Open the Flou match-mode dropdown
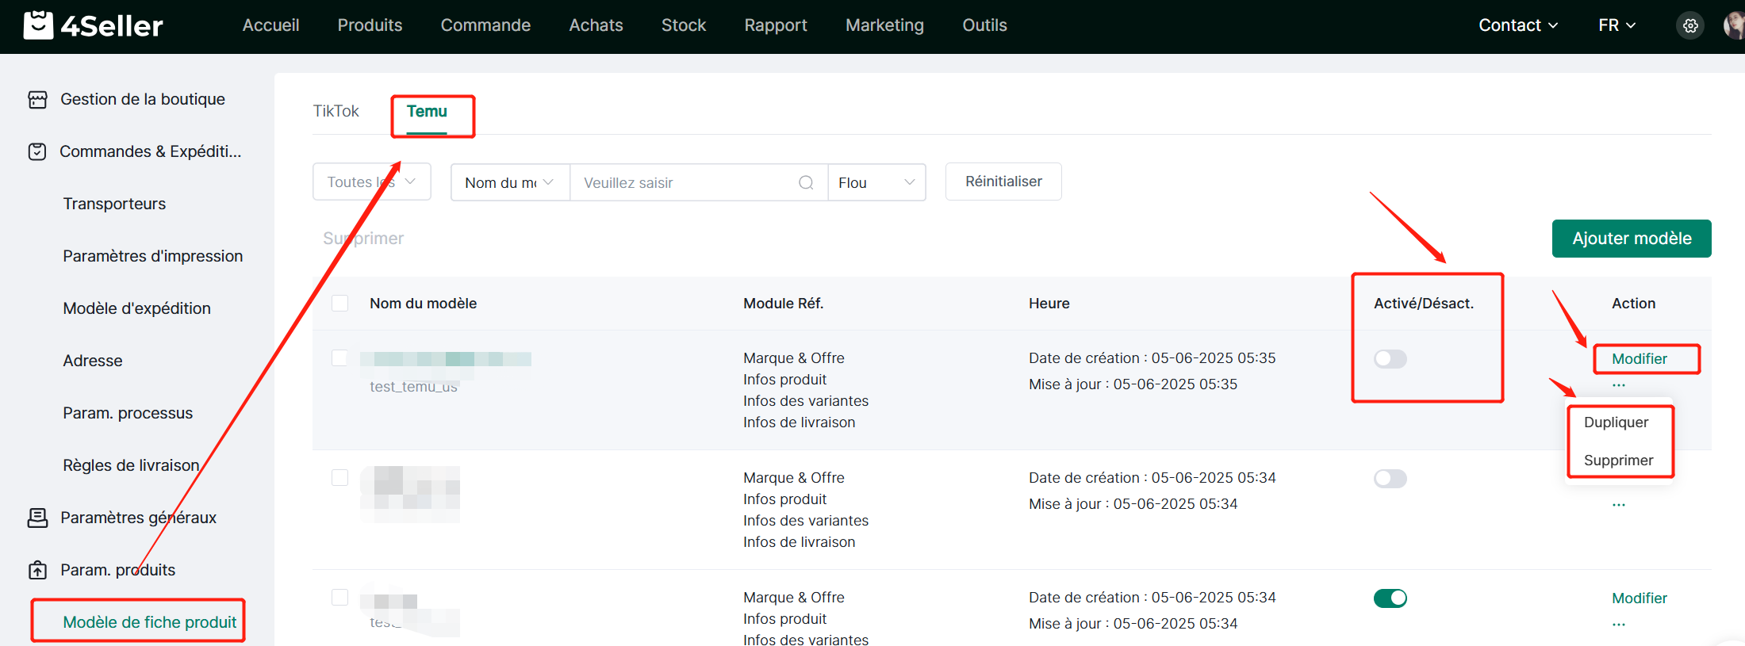Screen dimensions: 1745x646 point(876,183)
